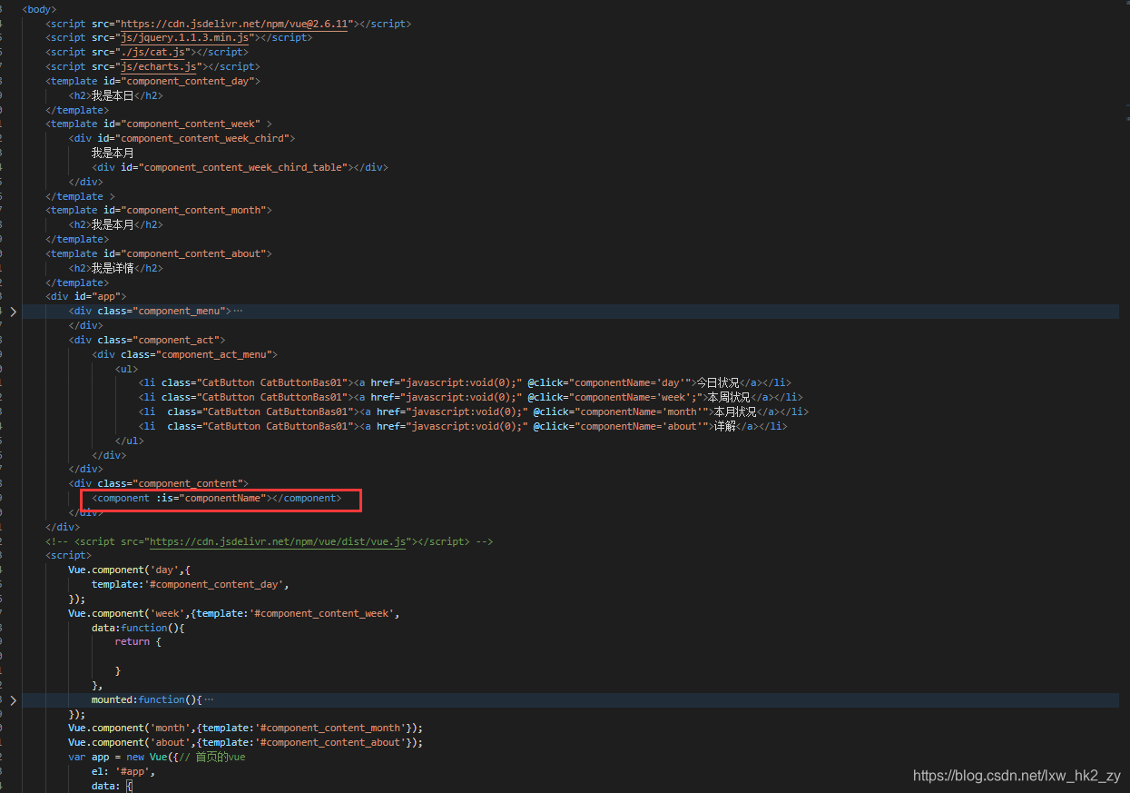Click the opening <body> tag
The width and height of the screenshot is (1130, 793).
click(x=39, y=9)
